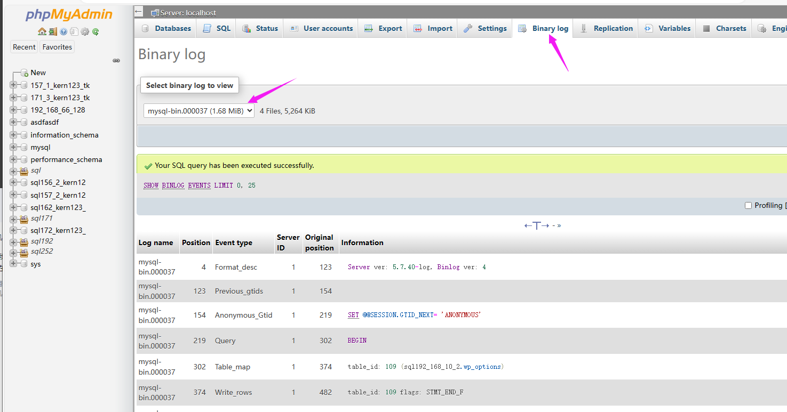
Task: Expand the 171_3_kern123_tk database
Action: tap(13, 98)
